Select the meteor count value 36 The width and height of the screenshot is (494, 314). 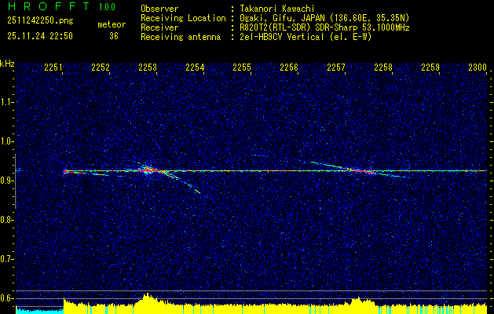click(114, 36)
